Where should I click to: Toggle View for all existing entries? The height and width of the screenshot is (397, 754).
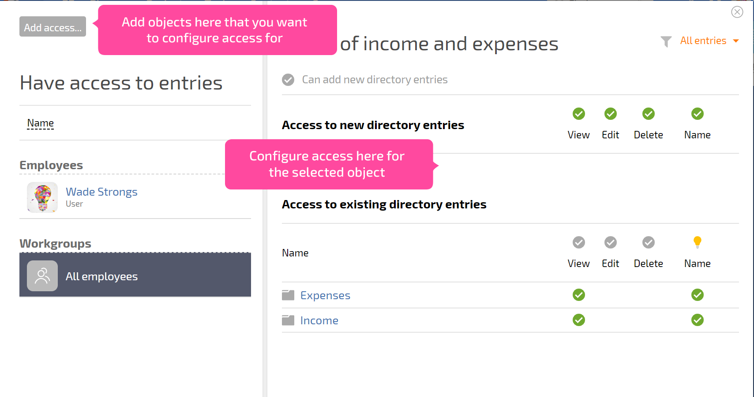[578, 242]
